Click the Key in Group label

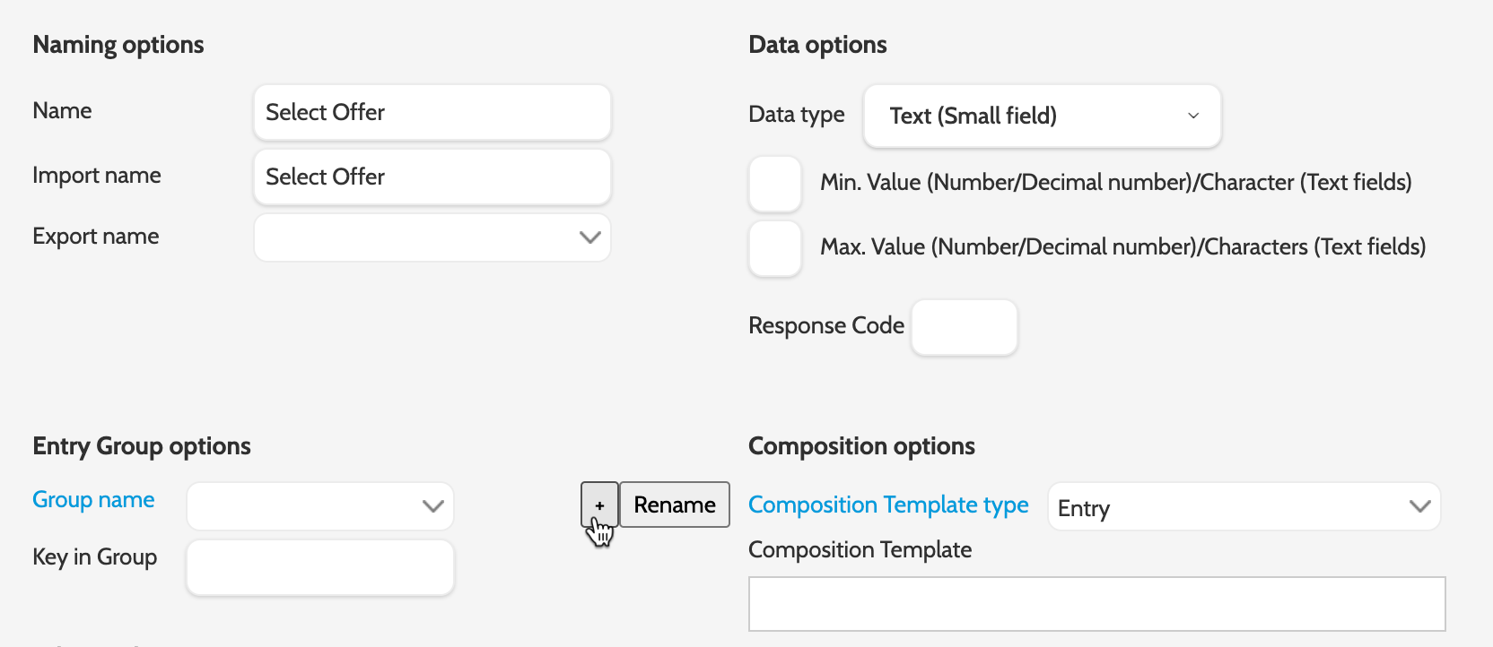95,557
